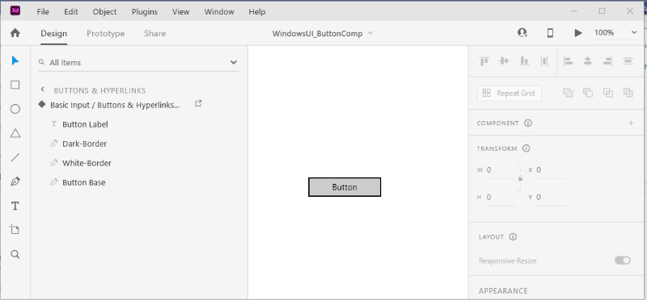Image resolution: width=647 pixels, height=300 pixels.
Task: Select the Rectangle tool
Action: pyautogui.click(x=15, y=85)
